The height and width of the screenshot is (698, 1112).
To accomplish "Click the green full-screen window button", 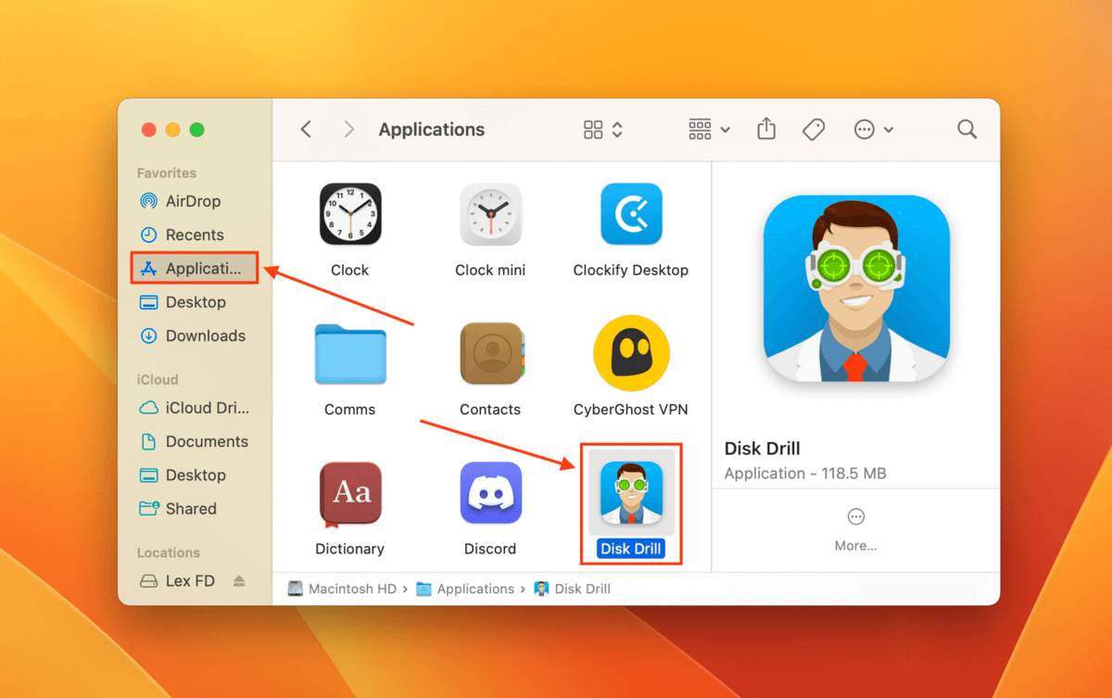I will click(196, 130).
